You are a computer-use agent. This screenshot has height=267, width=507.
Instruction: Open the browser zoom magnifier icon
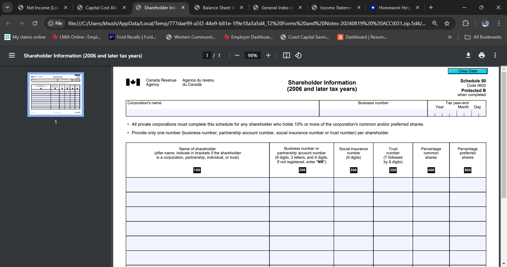435,23
